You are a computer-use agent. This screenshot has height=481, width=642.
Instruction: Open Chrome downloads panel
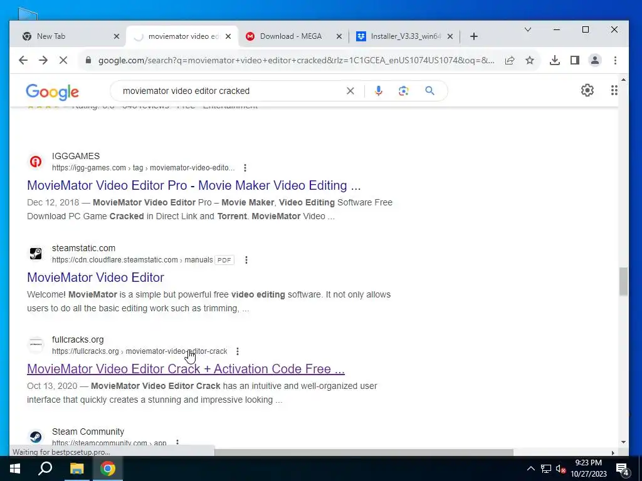click(555, 61)
